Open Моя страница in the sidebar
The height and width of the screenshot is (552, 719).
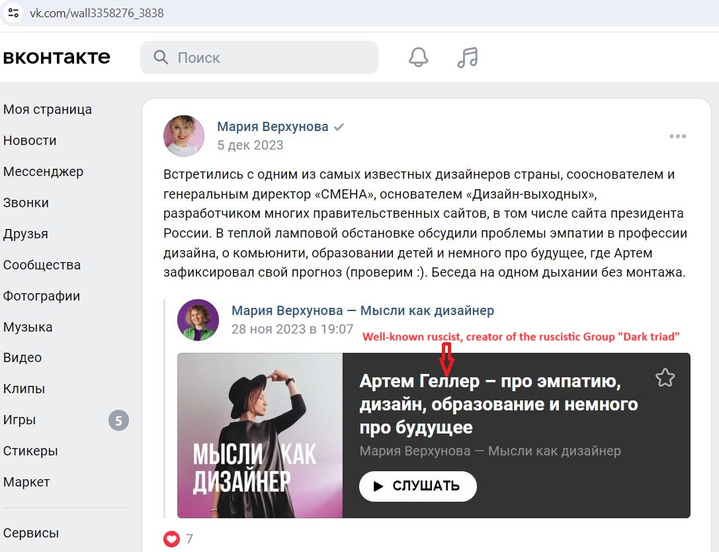[48, 109]
